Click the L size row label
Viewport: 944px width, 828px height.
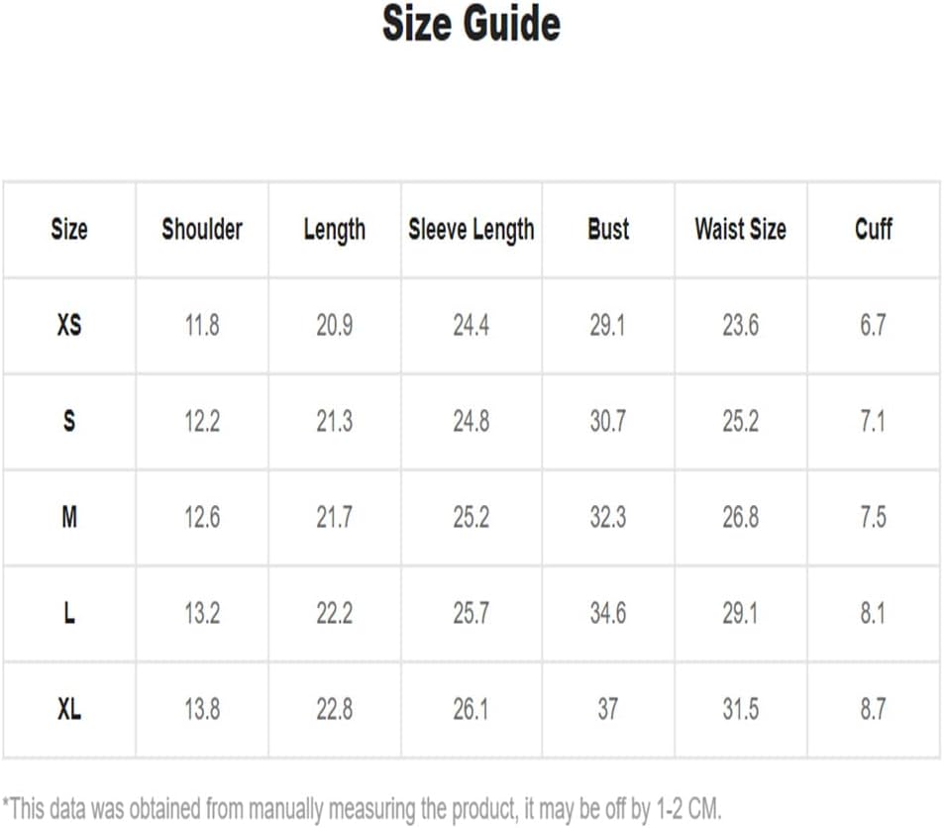click(x=69, y=613)
